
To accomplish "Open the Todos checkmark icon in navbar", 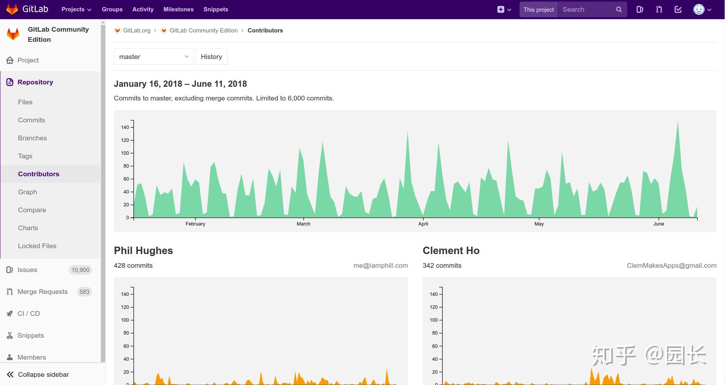I will point(678,9).
